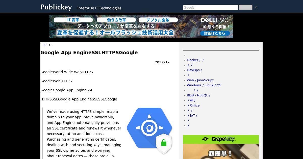
Task: Click paragraph HTTPSSSLGoogle App EngineSSLSSLGoogle
Action: click(x=79, y=99)
